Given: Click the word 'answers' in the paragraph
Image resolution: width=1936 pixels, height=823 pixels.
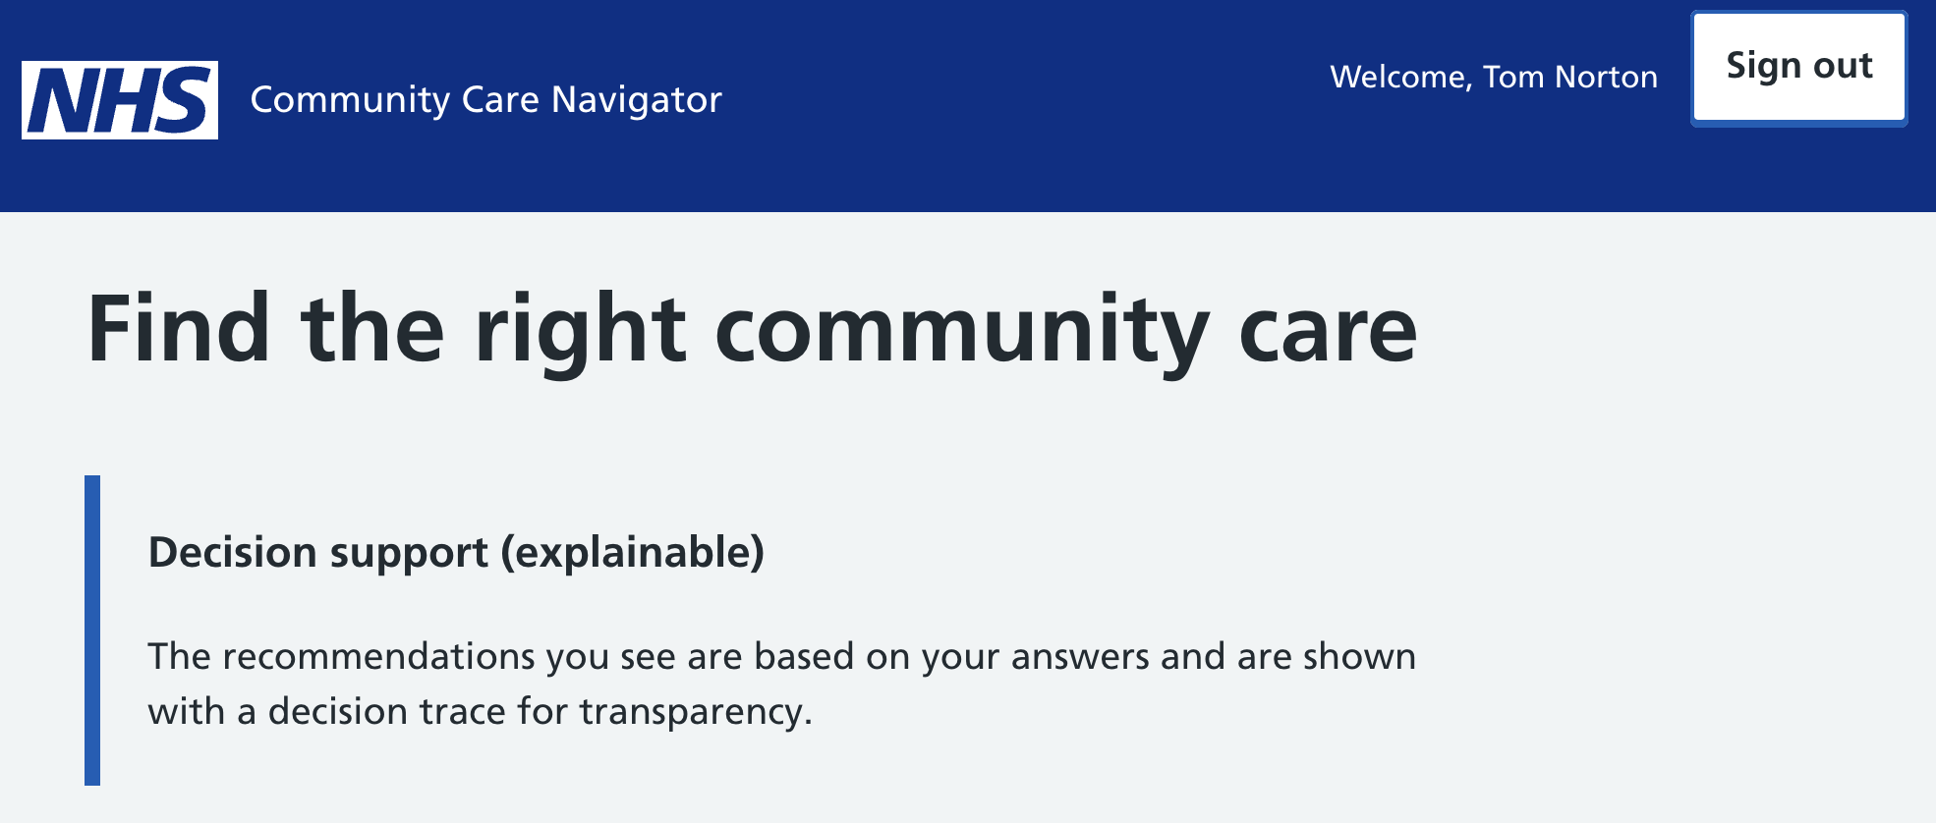Looking at the screenshot, I should point(1079,656).
